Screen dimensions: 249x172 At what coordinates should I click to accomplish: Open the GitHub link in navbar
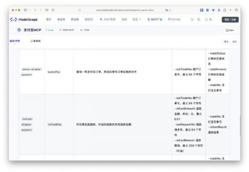coord(174,20)
